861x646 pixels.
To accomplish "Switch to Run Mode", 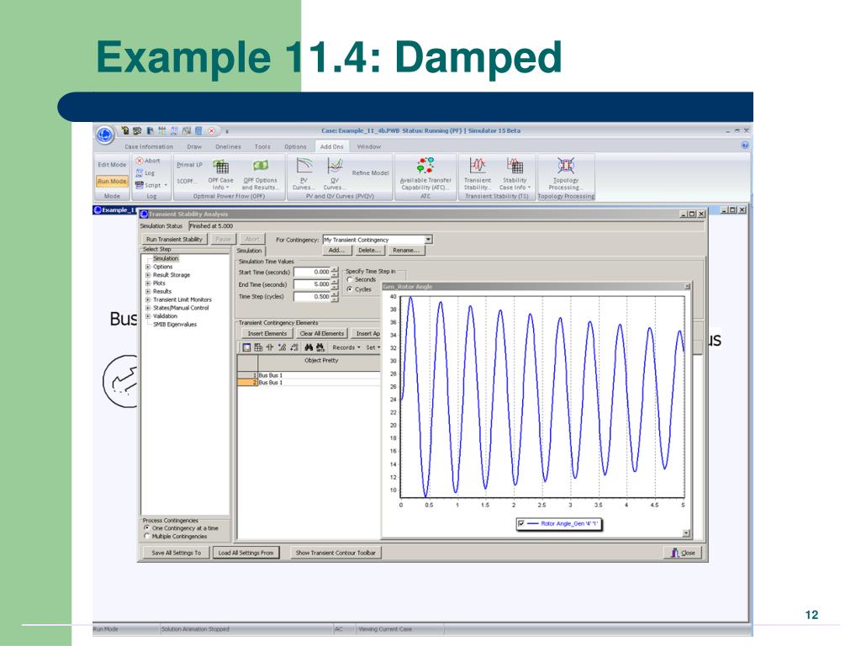I will pyautogui.click(x=112, y=182).
